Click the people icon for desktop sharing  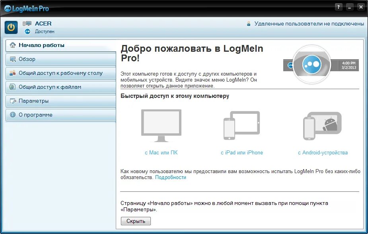pyautogui.click(x=13, y=73)
